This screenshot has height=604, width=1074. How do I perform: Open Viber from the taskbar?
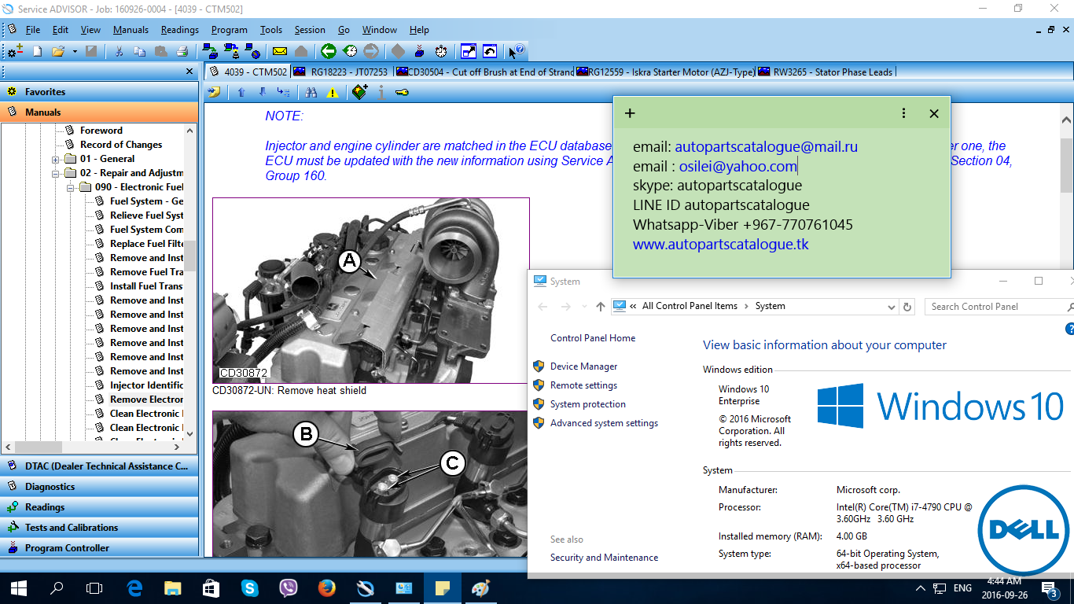[289, 587]
